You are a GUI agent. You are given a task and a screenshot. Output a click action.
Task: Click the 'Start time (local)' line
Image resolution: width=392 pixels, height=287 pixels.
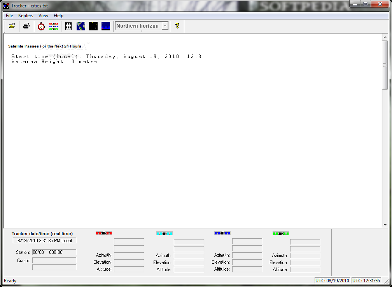point(106,56)
